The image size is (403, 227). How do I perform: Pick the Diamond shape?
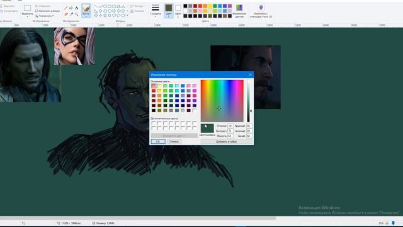101,11
